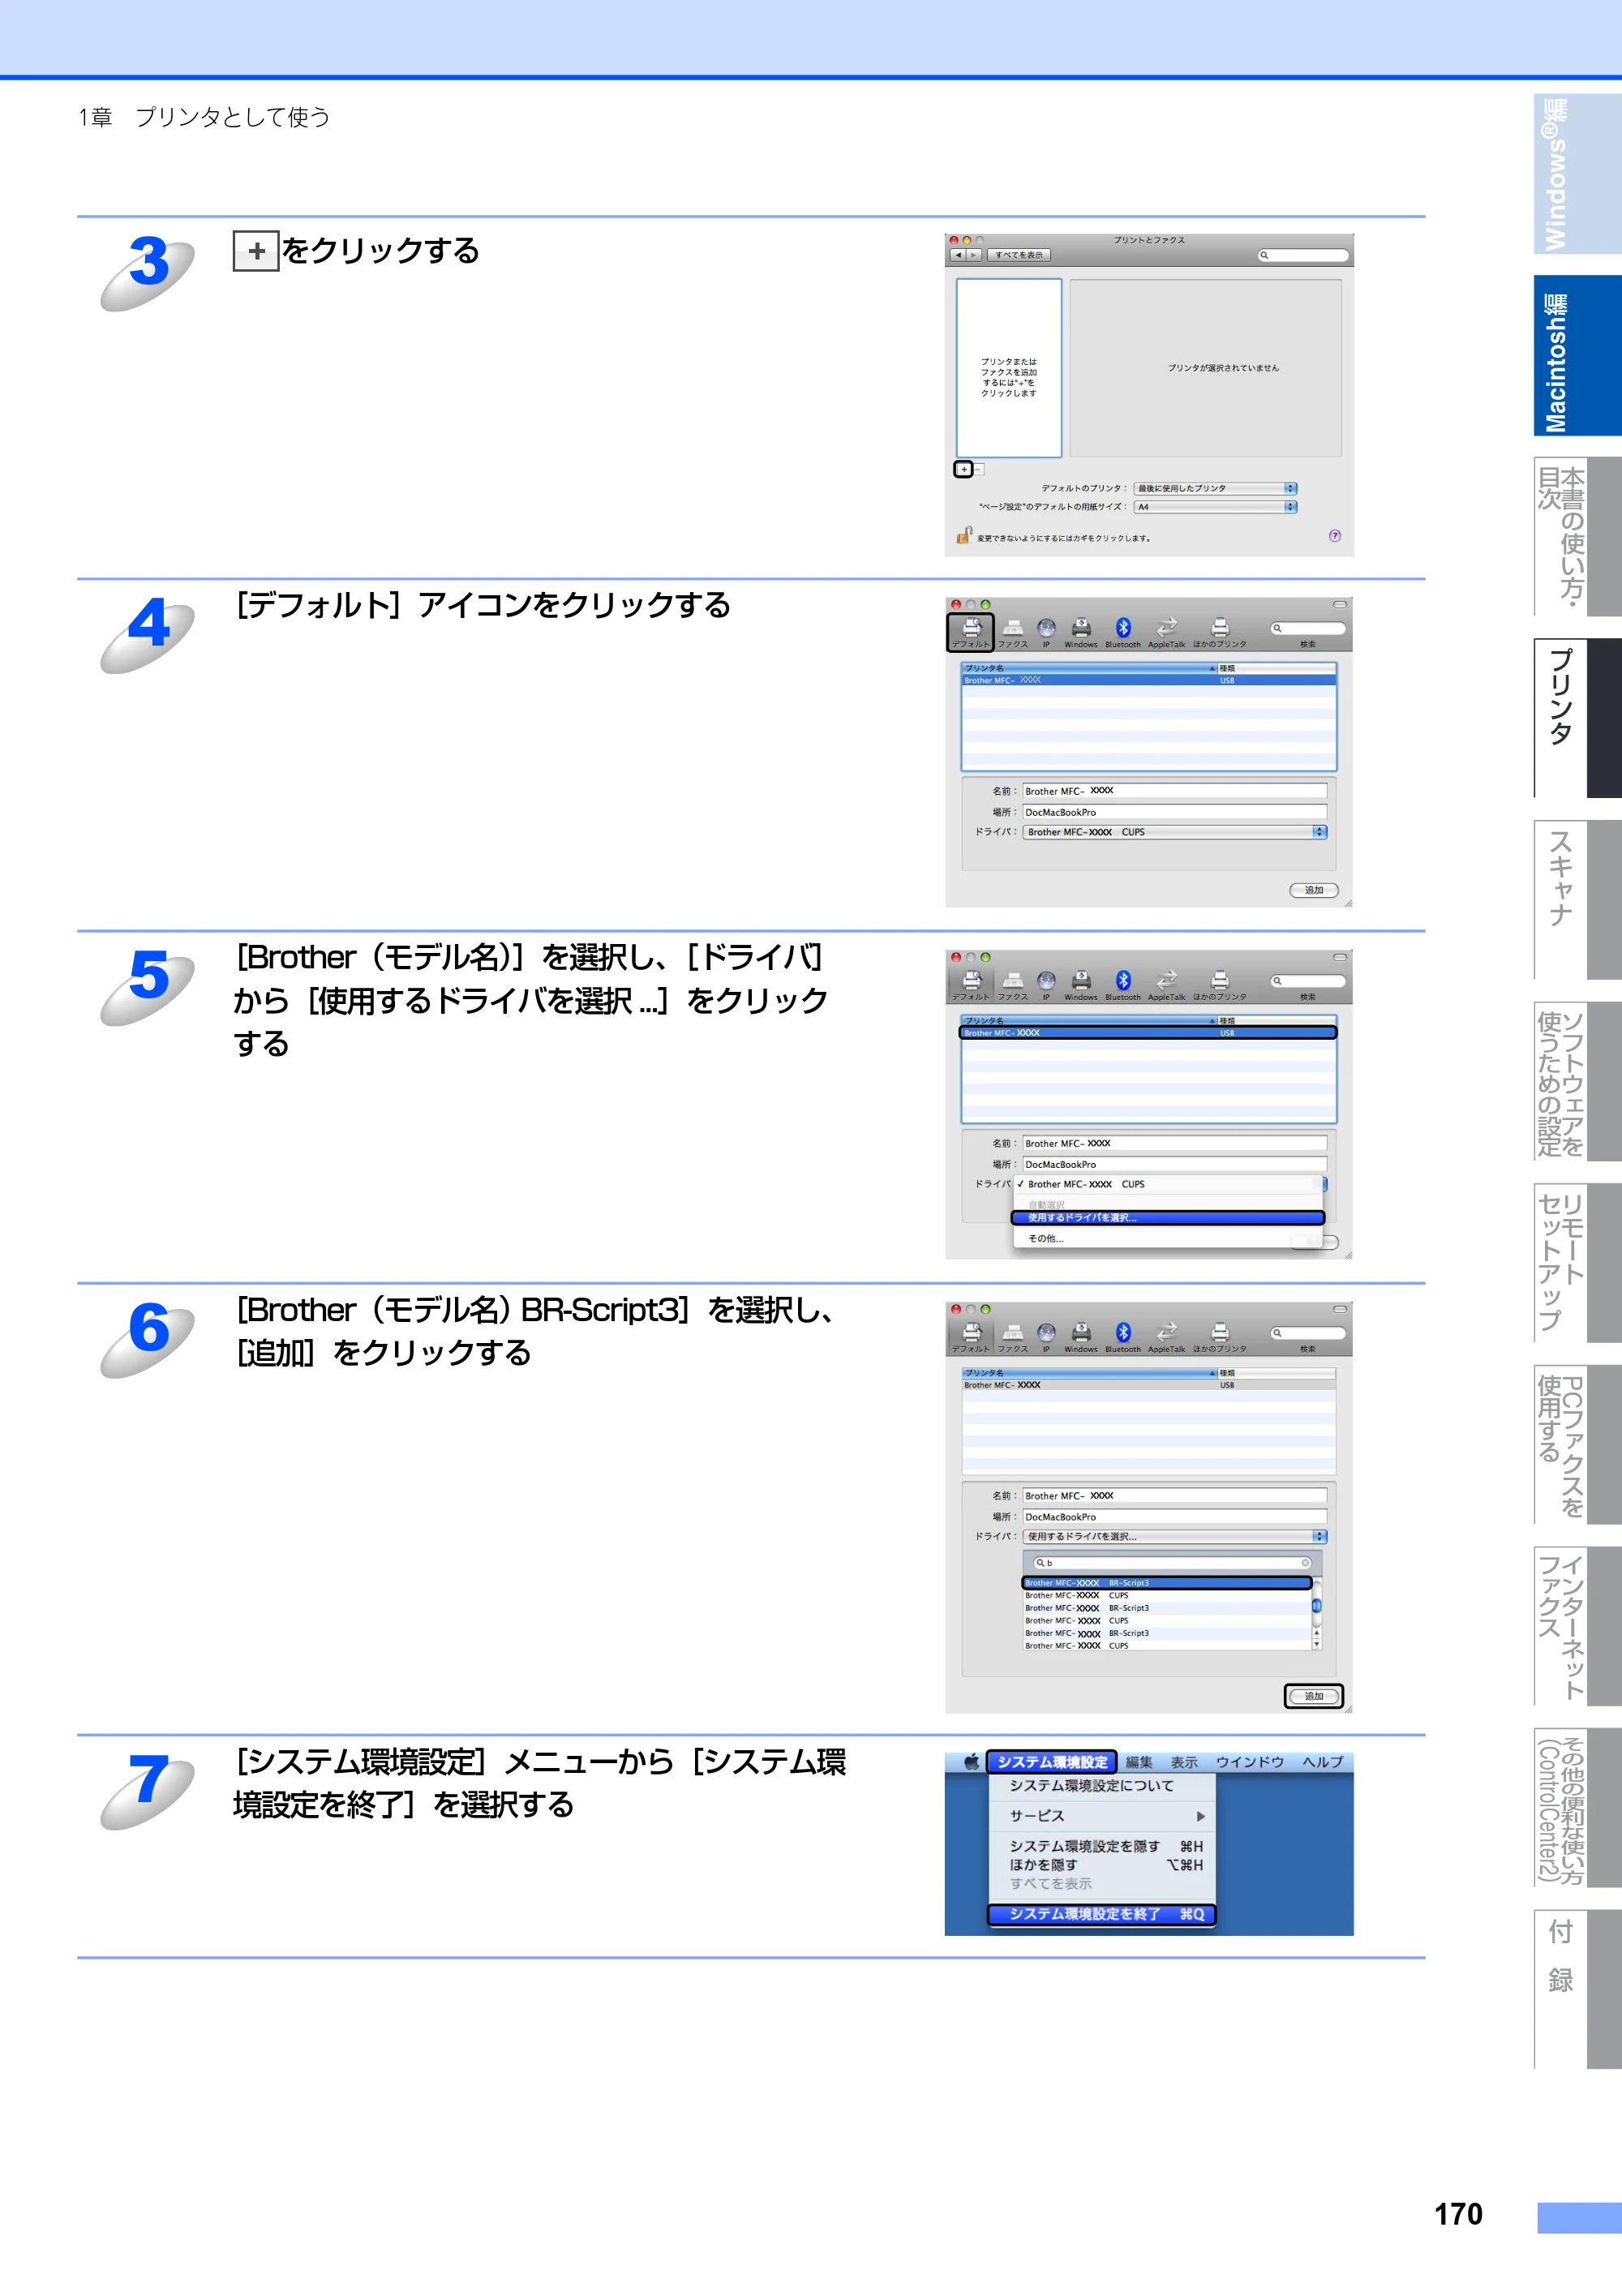
Task: Select the Bluetooth icon in step 4 toolbar
Action: tap(1123, 632)
